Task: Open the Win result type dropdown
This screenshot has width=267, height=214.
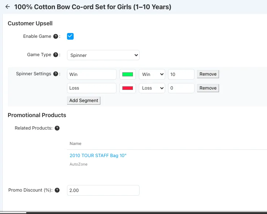Action: click(x=152, y=75)
